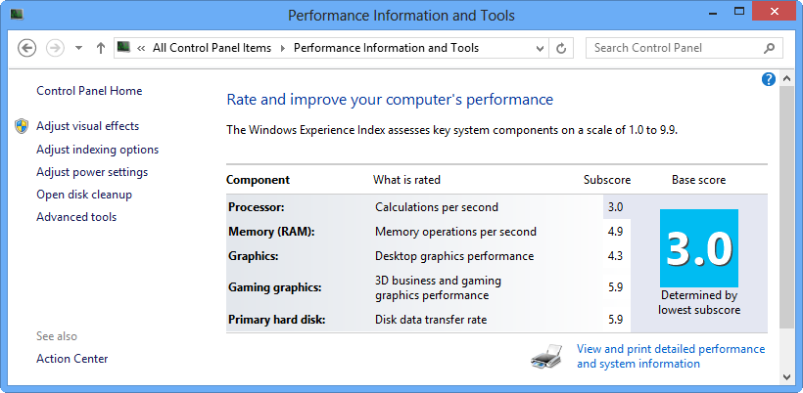The width and height of the screenshot is (803, 393).
Task: Click the Forward navigation arrow
Action: pyautogui.click(x=56, y=48)
